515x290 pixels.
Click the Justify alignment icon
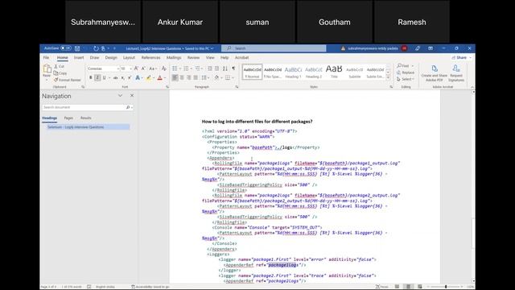click(196, 77)
